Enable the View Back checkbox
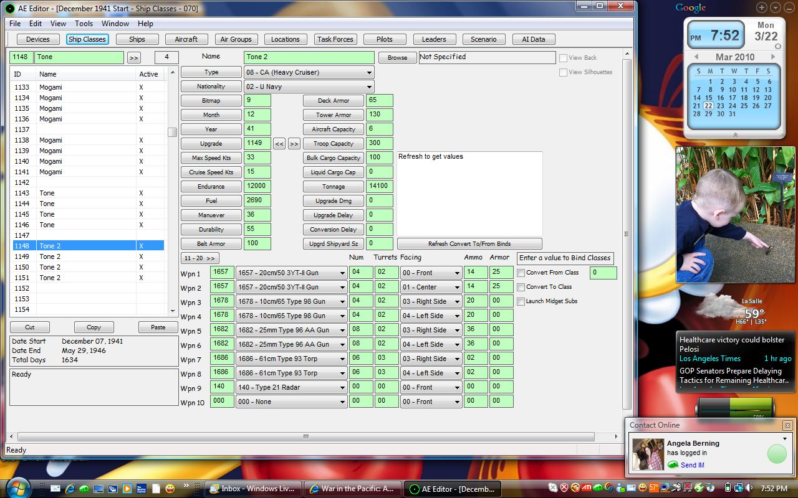 [x=564, y=58]
